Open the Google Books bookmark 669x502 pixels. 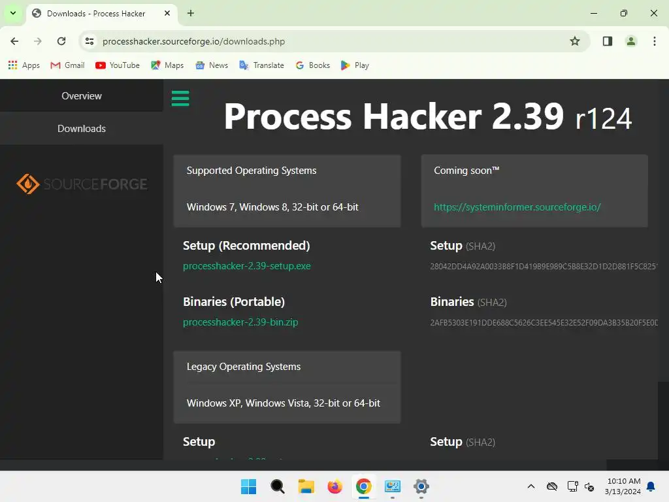(313, 65)
